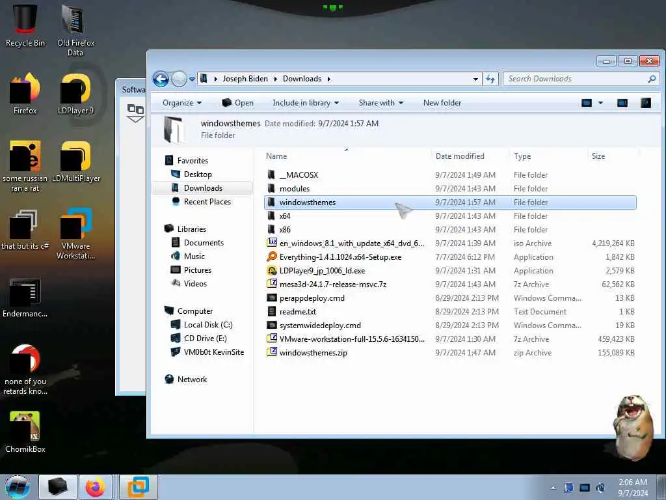Viewport: 666px width, 500px height.
Task: Select the x86 folder icon
Action: coord(271,230)
